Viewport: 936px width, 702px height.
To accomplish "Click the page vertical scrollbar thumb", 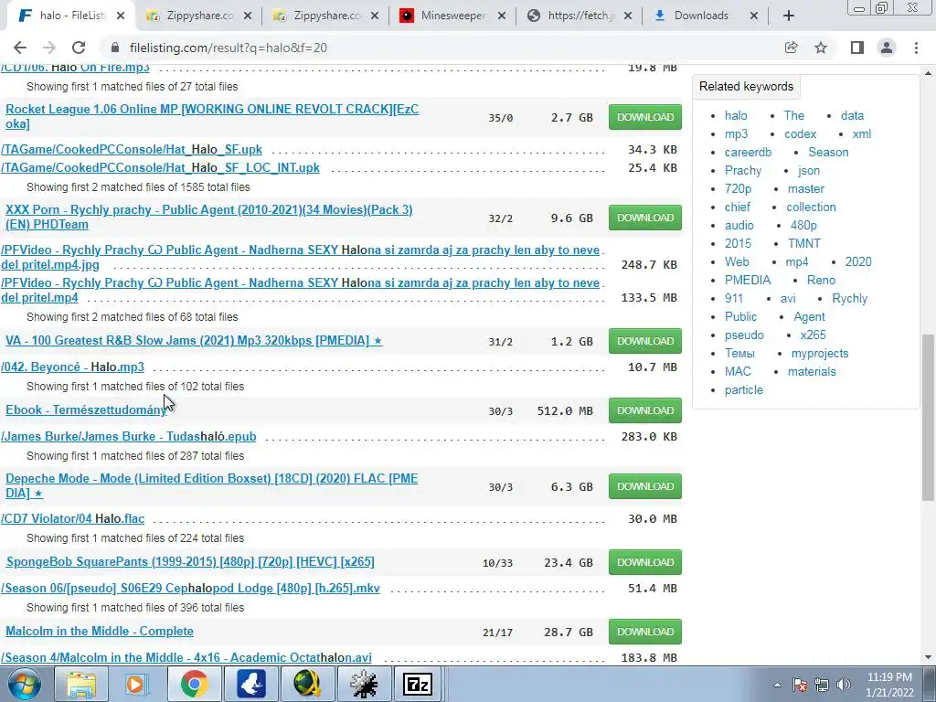I will pos(929,417).
